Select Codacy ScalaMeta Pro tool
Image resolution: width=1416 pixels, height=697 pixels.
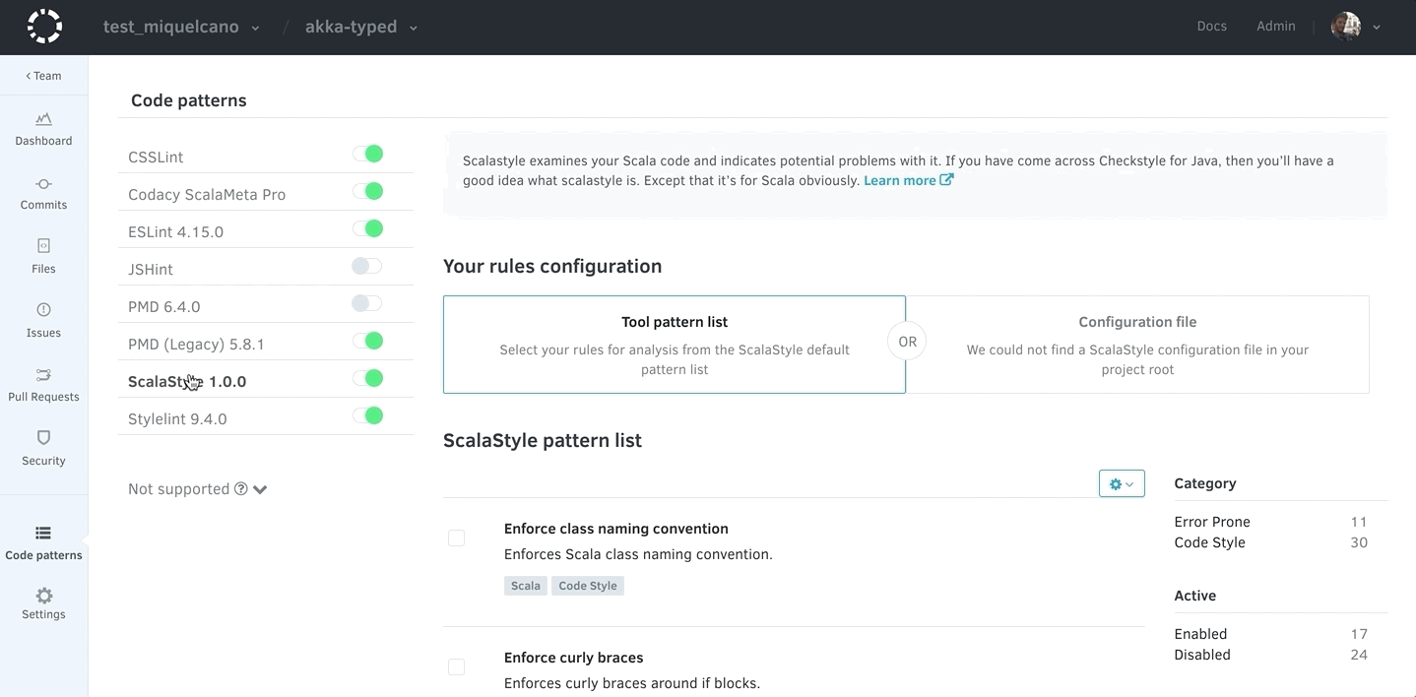(207, 195)
